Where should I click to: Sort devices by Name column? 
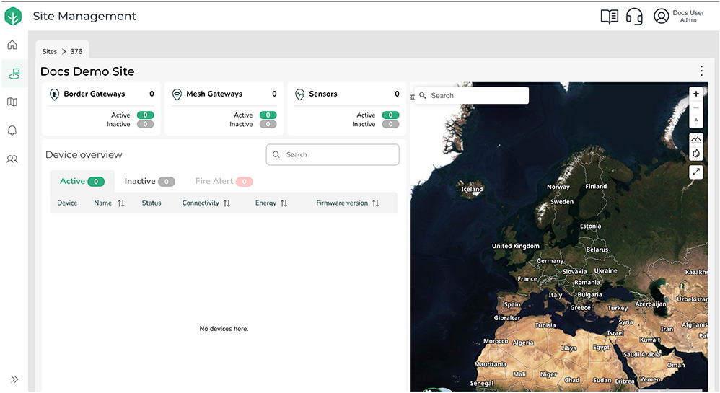120,203
